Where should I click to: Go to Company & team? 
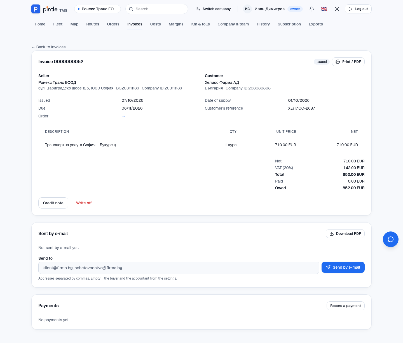[233, 24]
